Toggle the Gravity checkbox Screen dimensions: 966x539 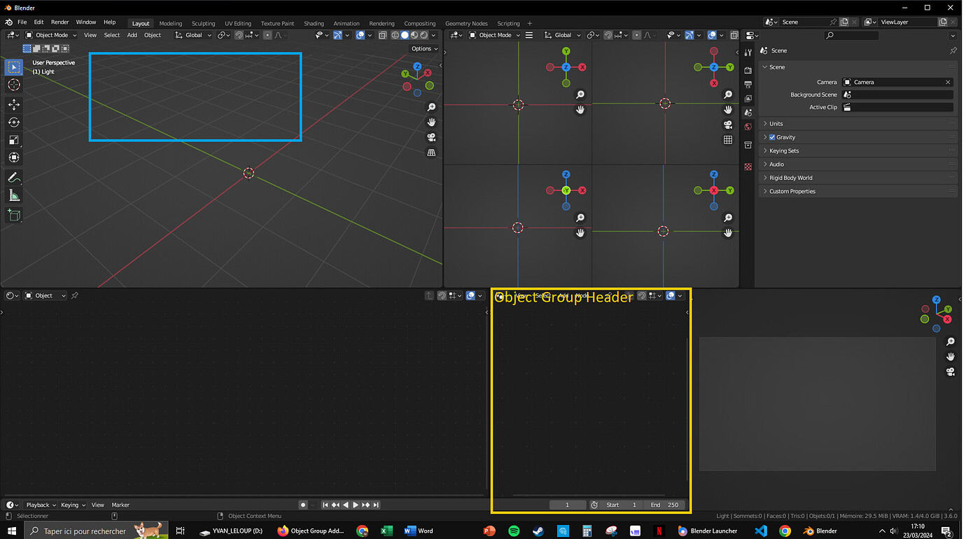click(772, 137)
